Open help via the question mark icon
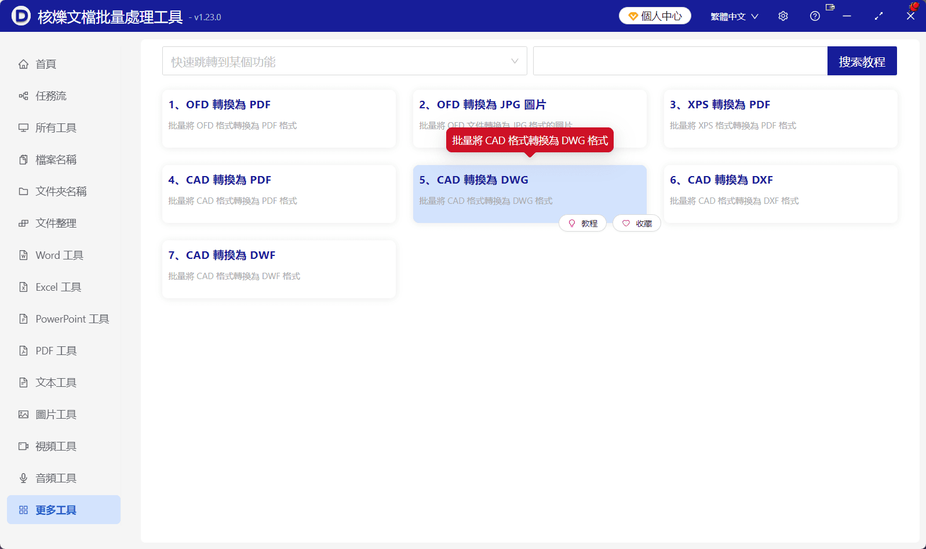The height and width of the screenshot is (549, 926). (x=815, y=16)
